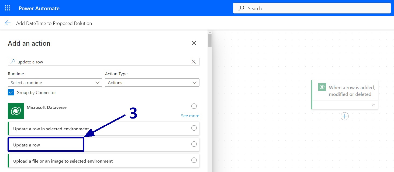The width and height of the screenshot is (394, 172).
Task: Show info for Upload a file or an image
Action: [x=194, y=160]
